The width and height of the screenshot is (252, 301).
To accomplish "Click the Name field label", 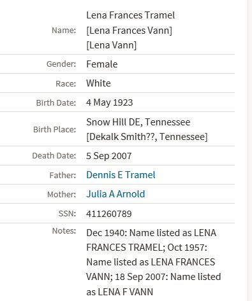I will (64, 31).
